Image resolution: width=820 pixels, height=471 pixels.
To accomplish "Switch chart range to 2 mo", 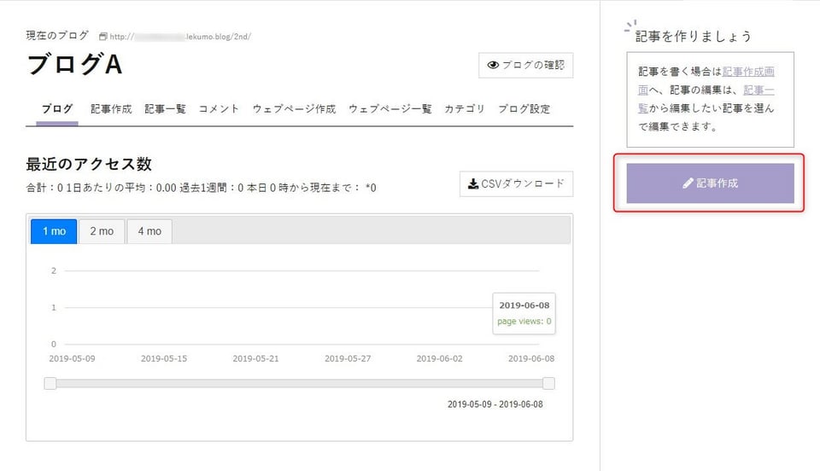I will [x=102, y=231].
